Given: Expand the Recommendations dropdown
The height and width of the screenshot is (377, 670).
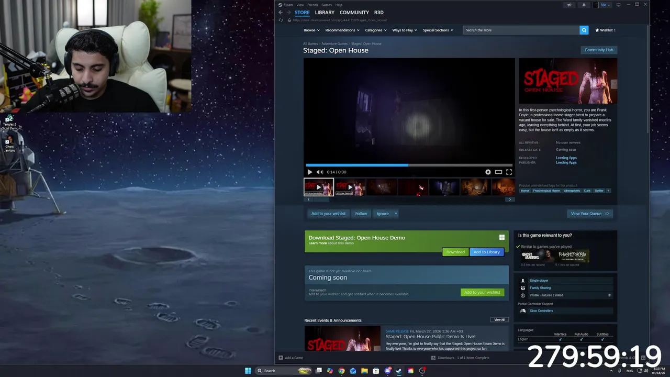Looking at the screenshot, I should 342,30.
